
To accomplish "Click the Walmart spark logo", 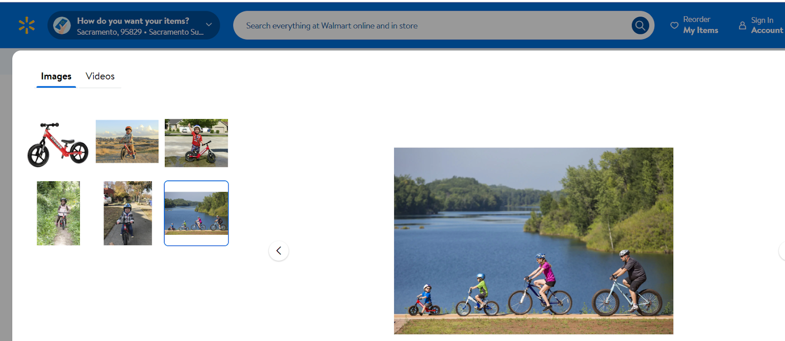I will coord(26,25).
